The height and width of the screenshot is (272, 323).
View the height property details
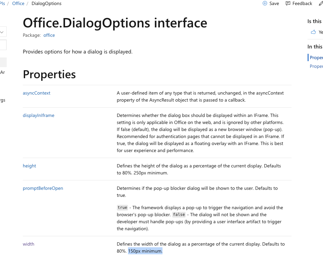(x=29, y=166)
